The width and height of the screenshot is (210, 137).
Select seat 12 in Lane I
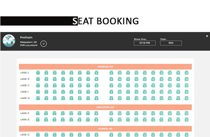(x=136, y=92)
